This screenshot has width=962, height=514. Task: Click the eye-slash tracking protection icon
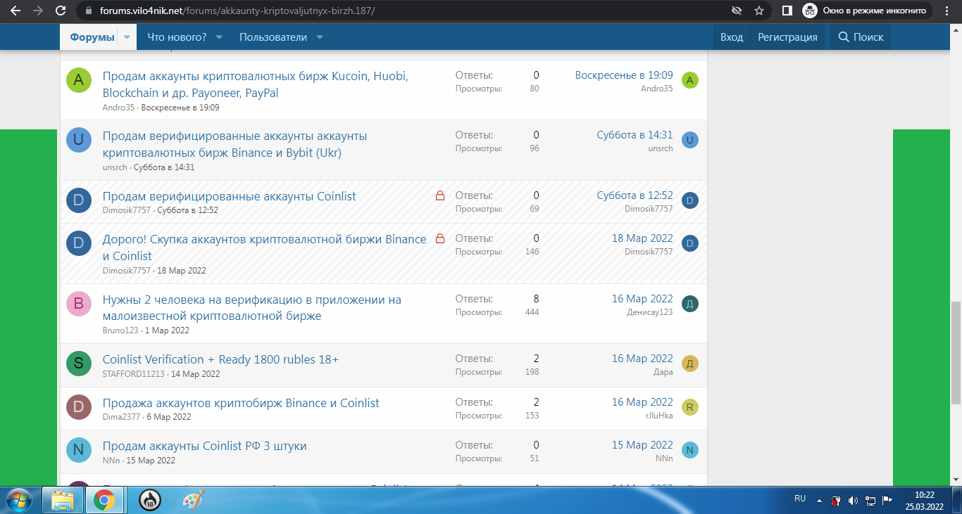737,11
